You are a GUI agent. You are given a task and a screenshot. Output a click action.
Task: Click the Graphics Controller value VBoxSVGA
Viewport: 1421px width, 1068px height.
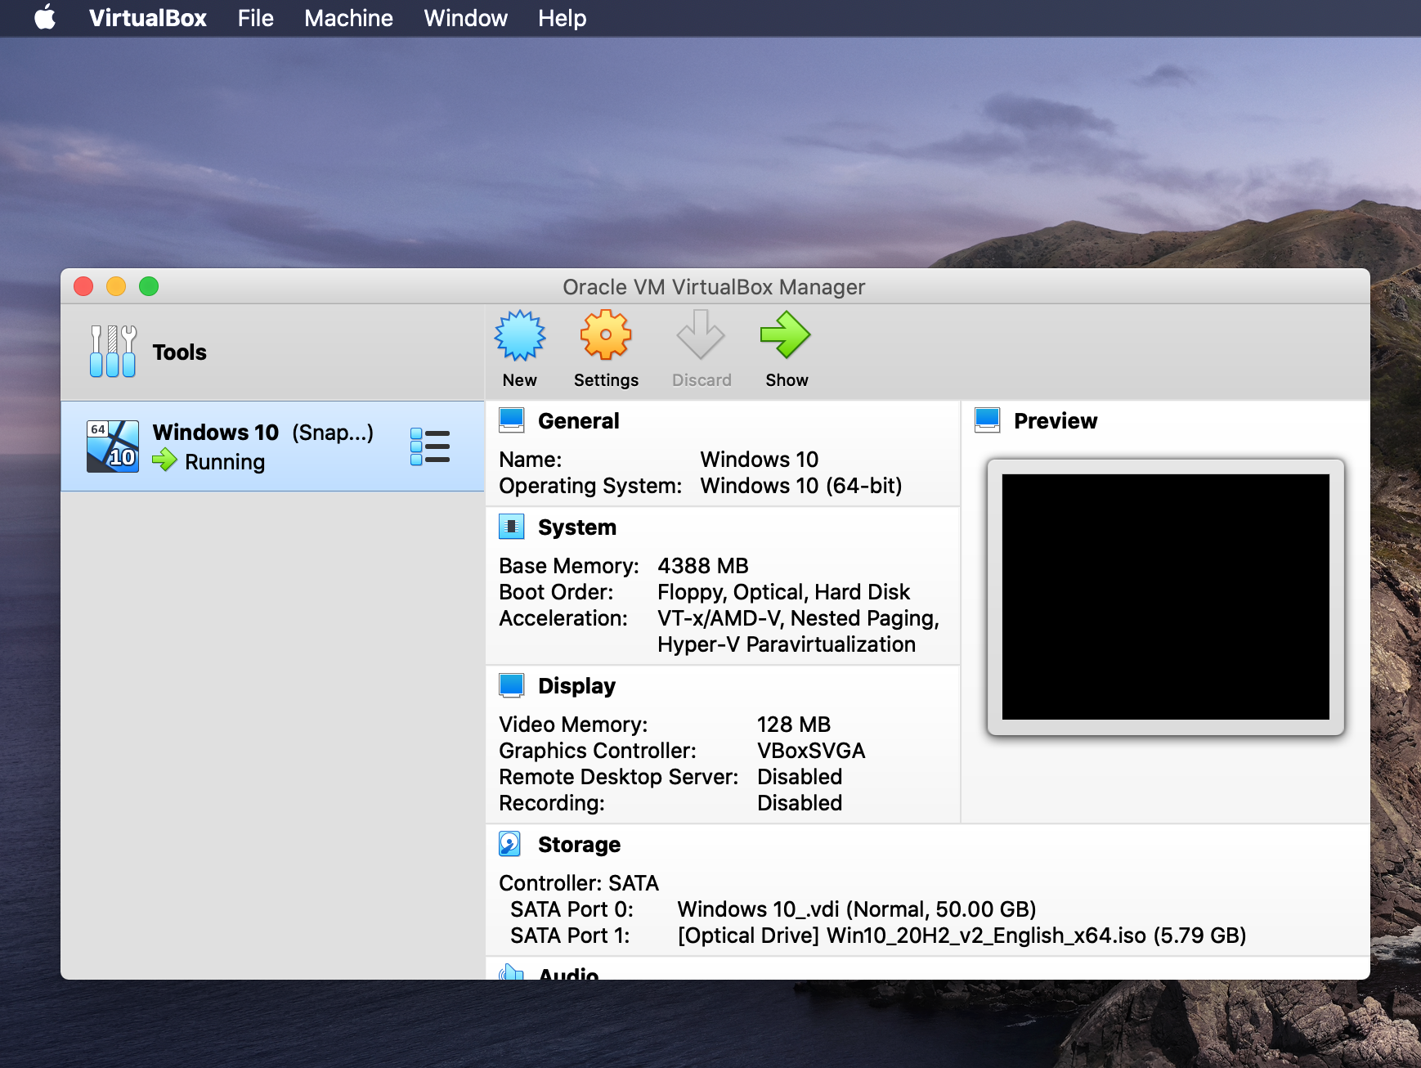(811, 751)
